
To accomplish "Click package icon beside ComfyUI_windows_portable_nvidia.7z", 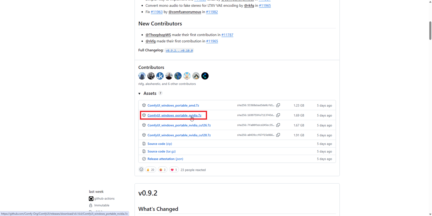I will click(144, 115).
